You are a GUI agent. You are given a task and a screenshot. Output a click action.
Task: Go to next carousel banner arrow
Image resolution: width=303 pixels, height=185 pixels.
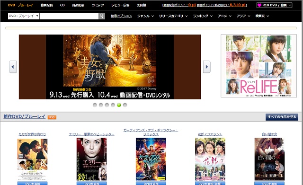tap(207, 67)
